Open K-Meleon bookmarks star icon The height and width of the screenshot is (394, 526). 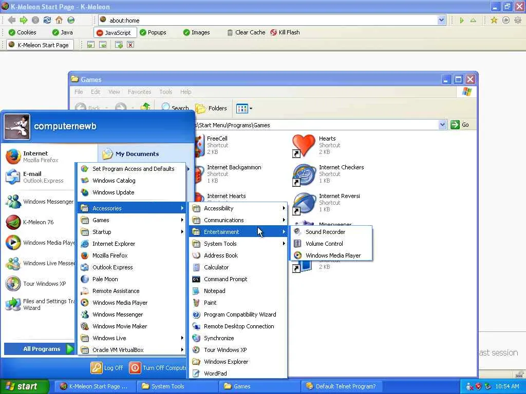[x=494, y=20]
